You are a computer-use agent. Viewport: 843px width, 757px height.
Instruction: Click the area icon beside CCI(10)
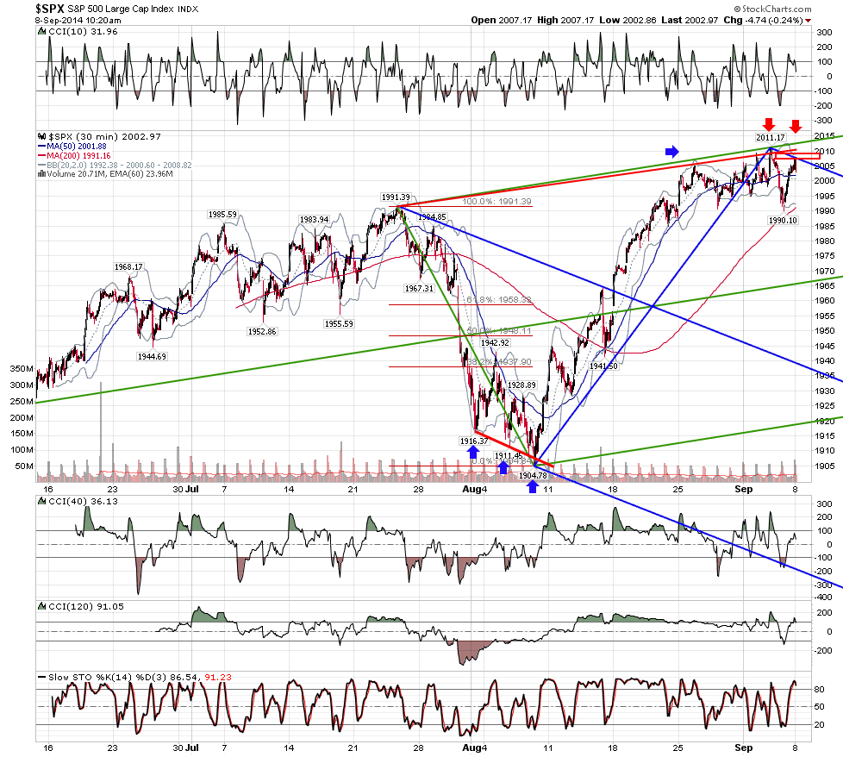click(x=42, y=32)
